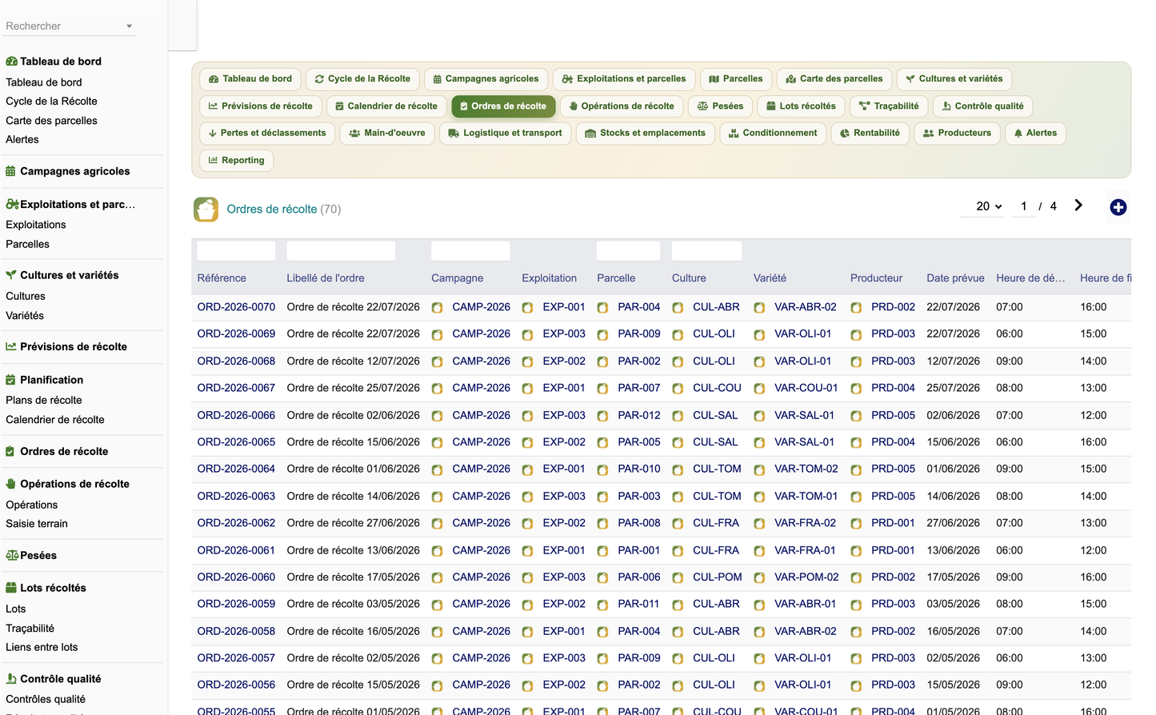Viewport: 1156px width, 715px height.
Task: Click Planification sidebar calendar-check icon
Action: pyautogui.click(x=10, y=380)
